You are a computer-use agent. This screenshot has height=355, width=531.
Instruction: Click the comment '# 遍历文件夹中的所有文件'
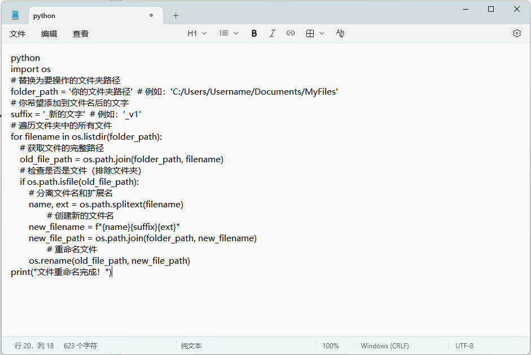tap(62, 126)
